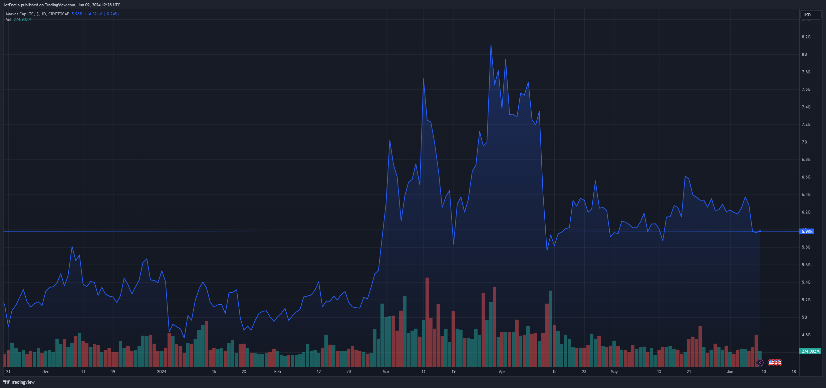Click the blue 5.98B price tag on axis

(x=807, y=231)
